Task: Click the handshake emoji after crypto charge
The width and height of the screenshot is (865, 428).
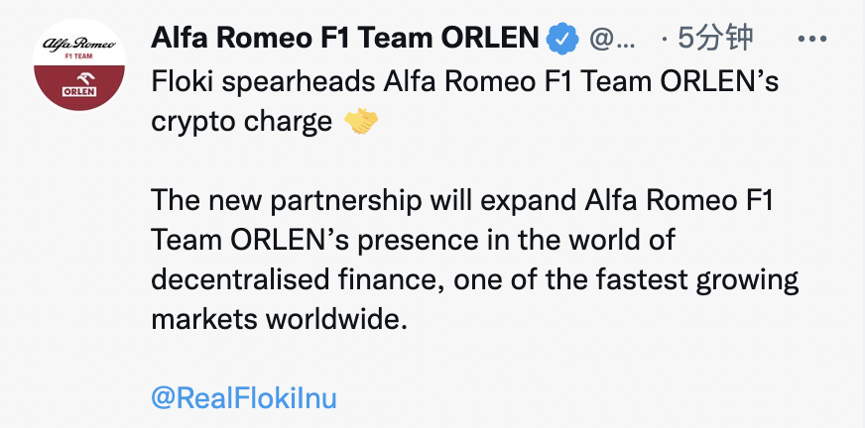Action: (x=361, y=122)
